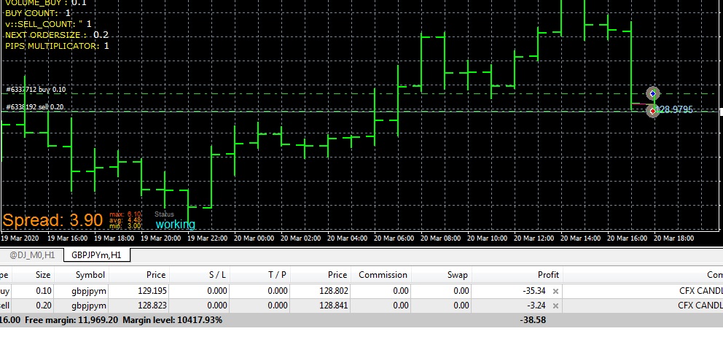Screen dimensions: 723x342
Task: Click the spread avg: 4.48 text
Action: [x=125, y=220]
